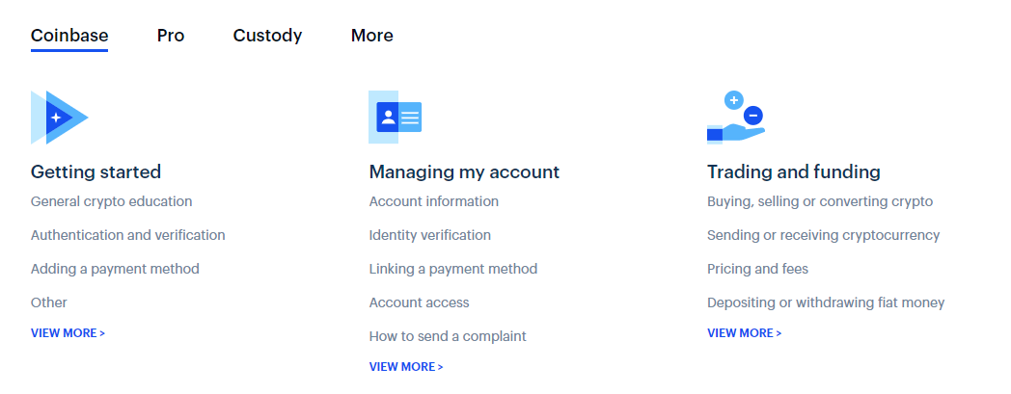This screenshot has height=394, width=1011.
Task: Select the Coinbase tab
Action: tap(69, 36)
